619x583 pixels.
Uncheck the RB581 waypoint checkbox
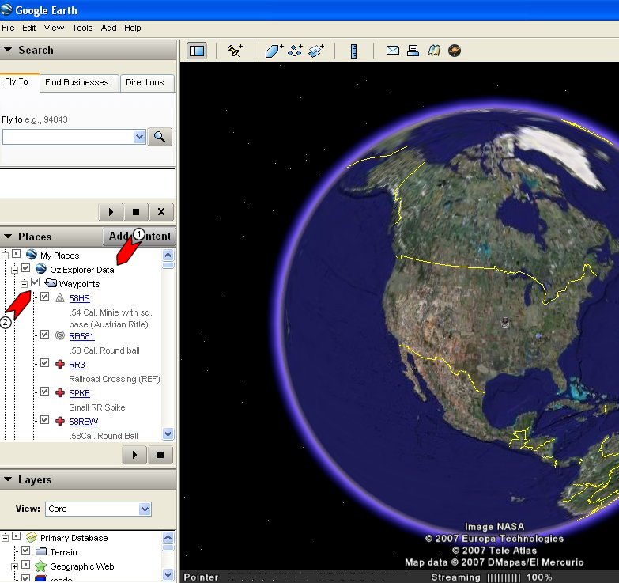[x=44, y=335]
